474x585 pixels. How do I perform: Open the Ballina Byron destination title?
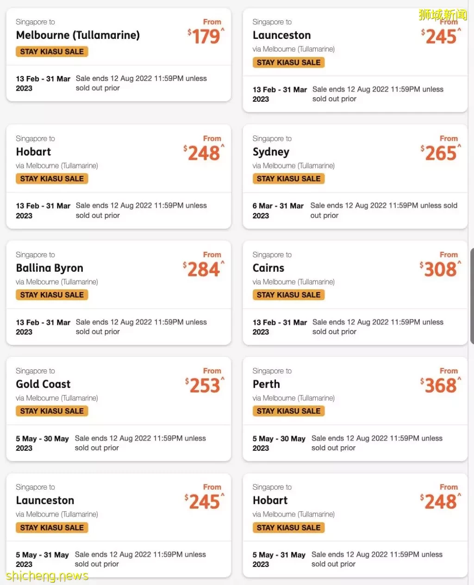pos(50,268)
